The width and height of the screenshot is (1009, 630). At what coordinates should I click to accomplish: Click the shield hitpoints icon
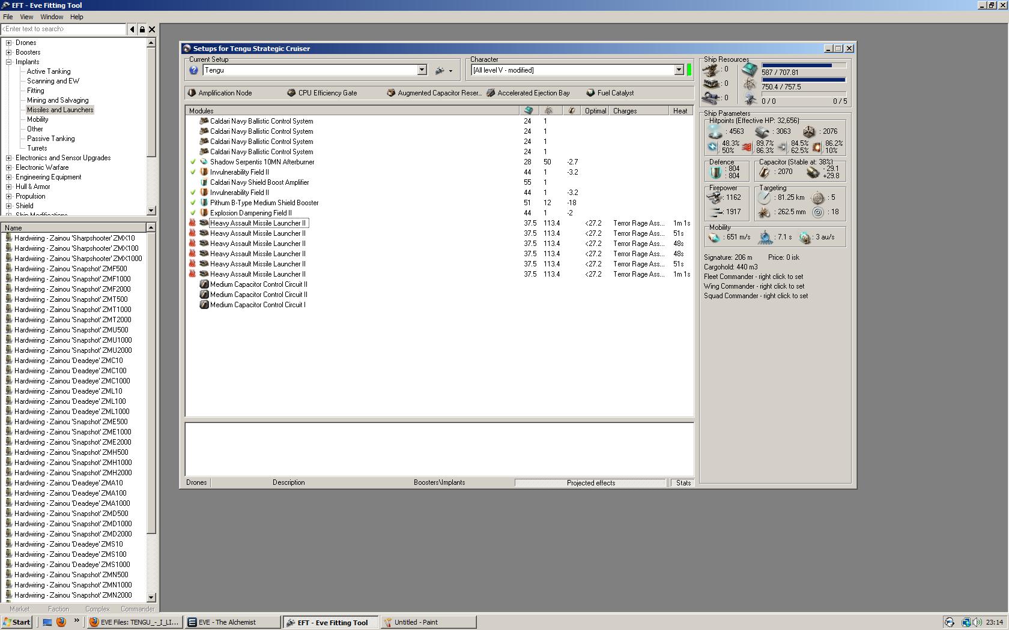point(715,131)
